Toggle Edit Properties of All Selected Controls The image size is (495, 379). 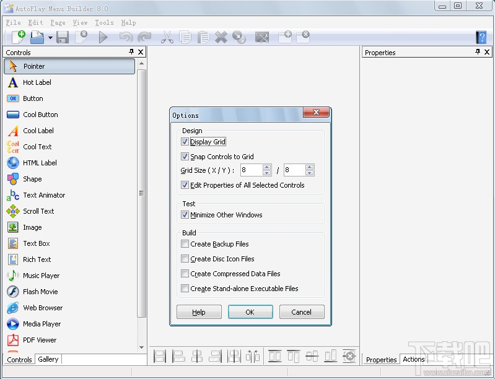pos(185,185)
